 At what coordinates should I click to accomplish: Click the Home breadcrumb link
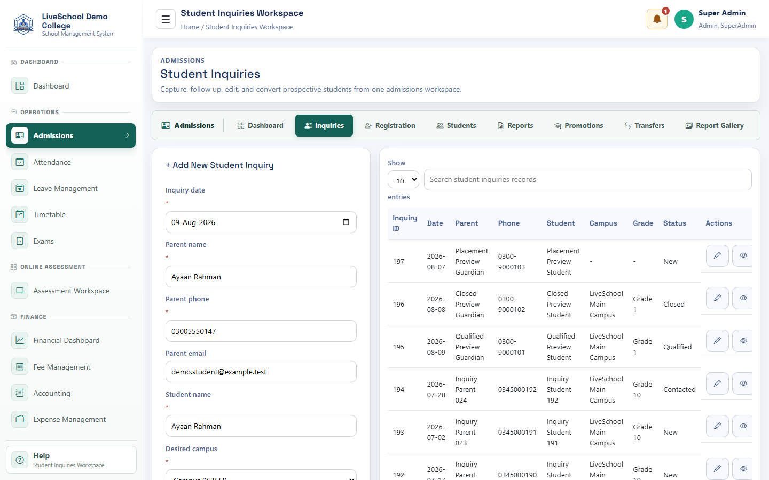190,27
